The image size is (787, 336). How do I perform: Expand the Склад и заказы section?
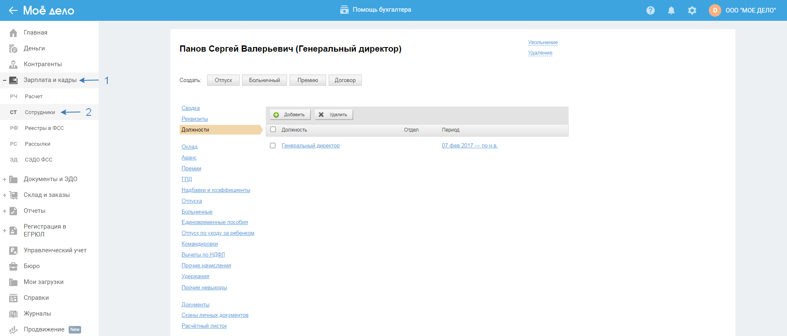click(5, 195)
